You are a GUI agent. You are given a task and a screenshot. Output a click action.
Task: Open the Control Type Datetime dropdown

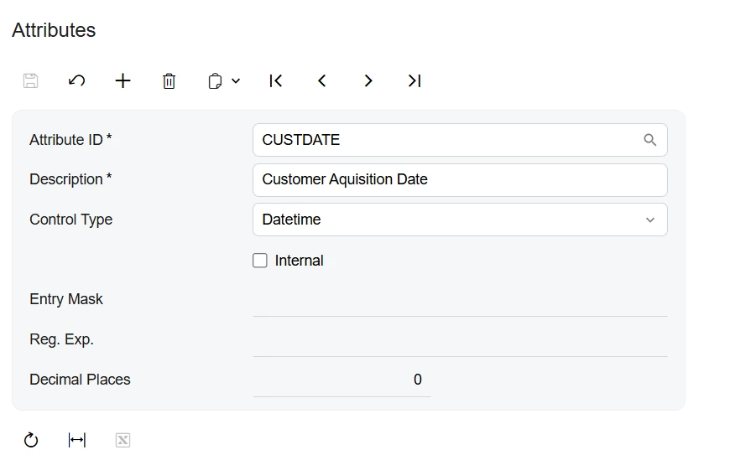click(460, 220)
